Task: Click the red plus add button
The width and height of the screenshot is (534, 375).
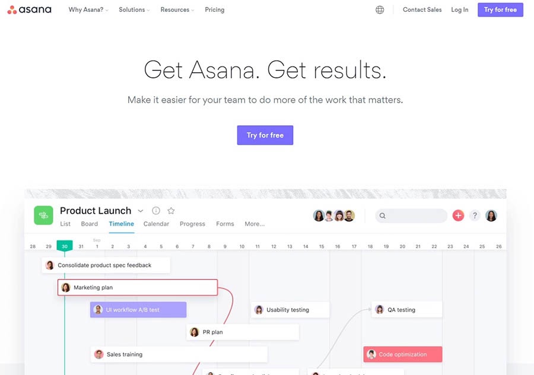Action: (458, 215)
